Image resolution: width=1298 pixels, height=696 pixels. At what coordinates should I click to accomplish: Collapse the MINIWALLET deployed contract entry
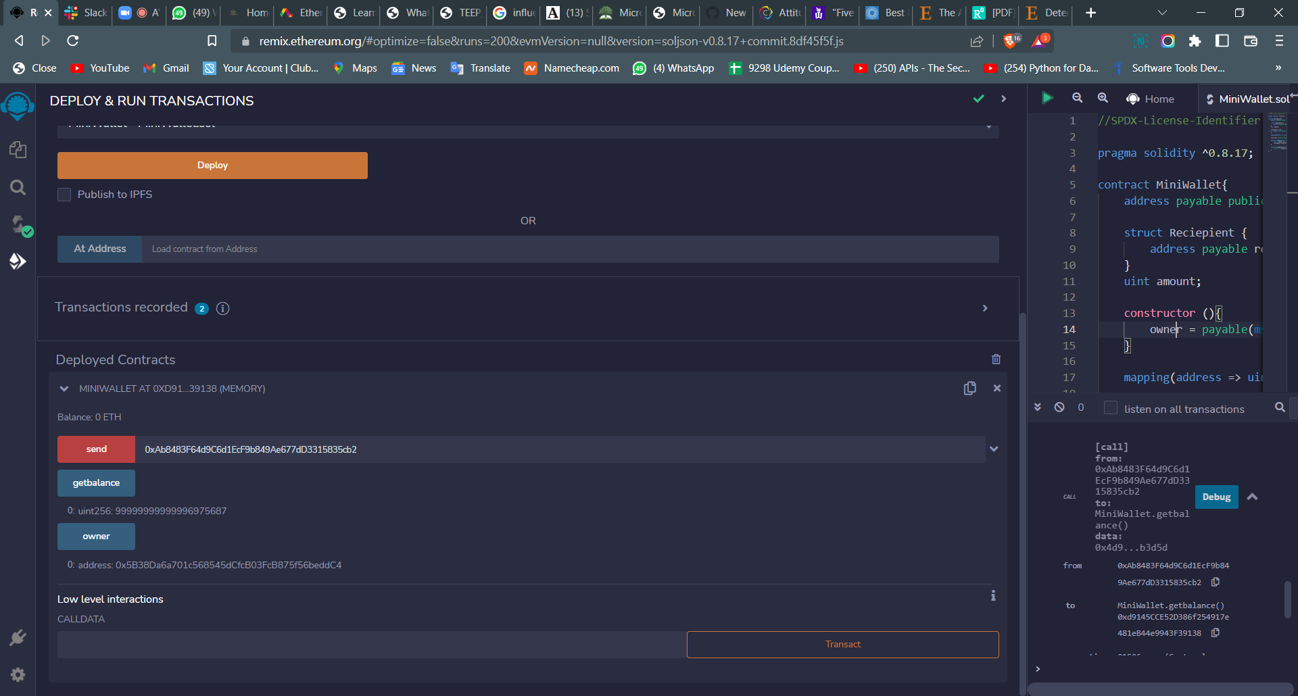click(64, 388)
